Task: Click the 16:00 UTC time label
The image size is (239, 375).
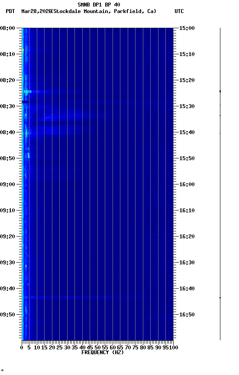Action: click(187, 184)
